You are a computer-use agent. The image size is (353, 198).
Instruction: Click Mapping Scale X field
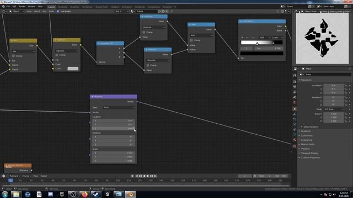[x=114, y=153]
